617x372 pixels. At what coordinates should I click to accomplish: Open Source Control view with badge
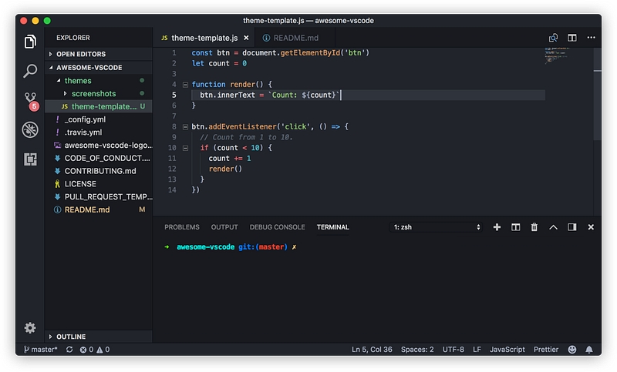click(x=30, y=100)
